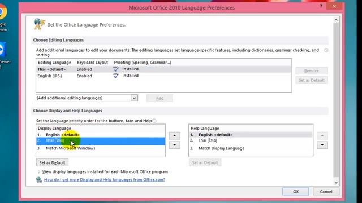Close the Language Preferences dialog

coord(334,6)
